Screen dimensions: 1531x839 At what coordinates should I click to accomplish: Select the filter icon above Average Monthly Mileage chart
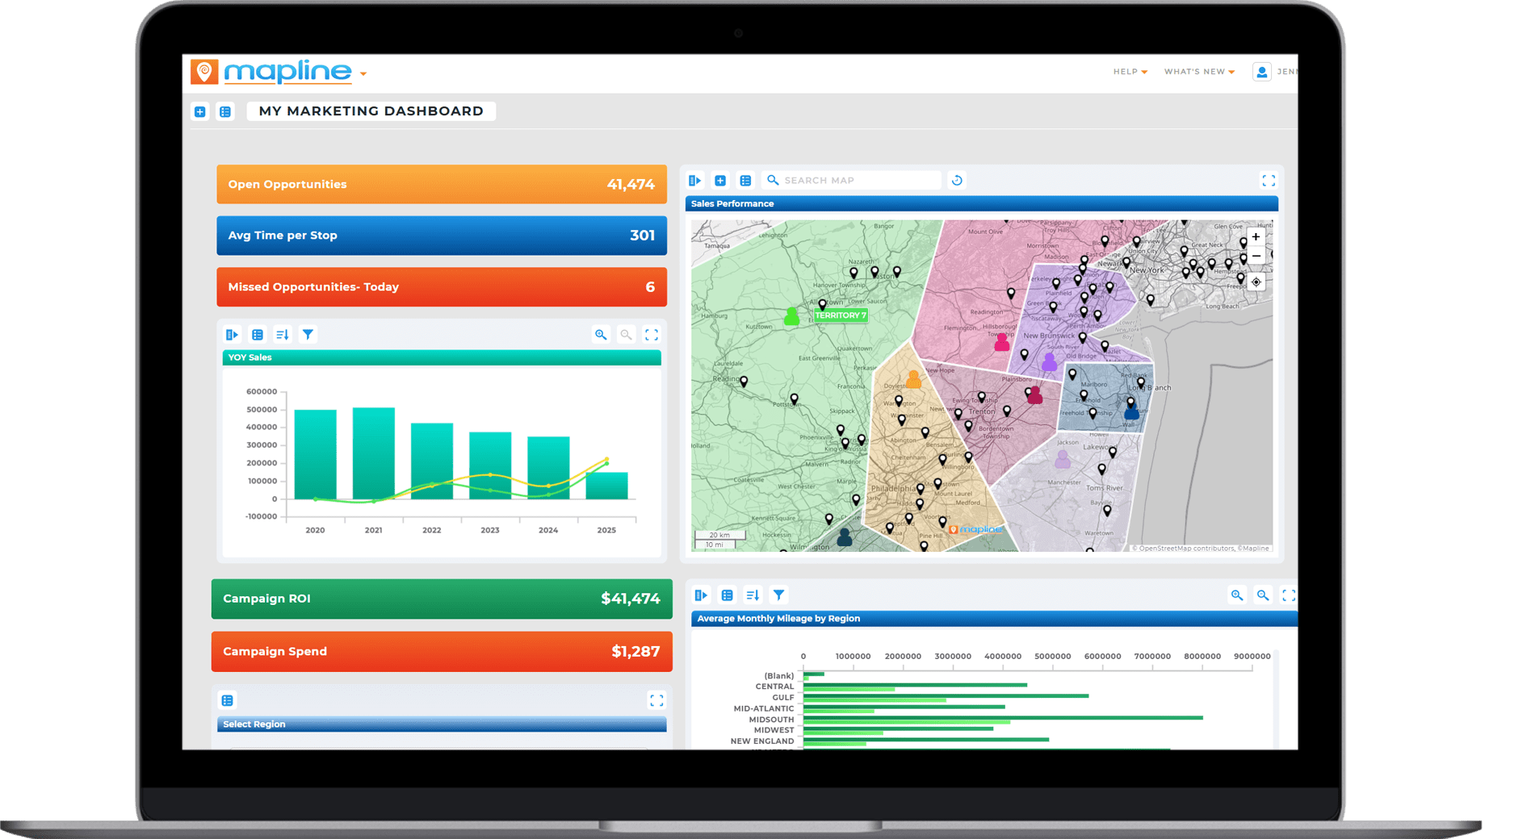[x=778, y=595]
